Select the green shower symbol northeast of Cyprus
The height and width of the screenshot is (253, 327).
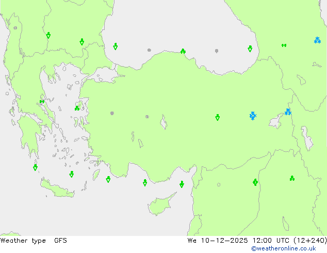point(182,184)
